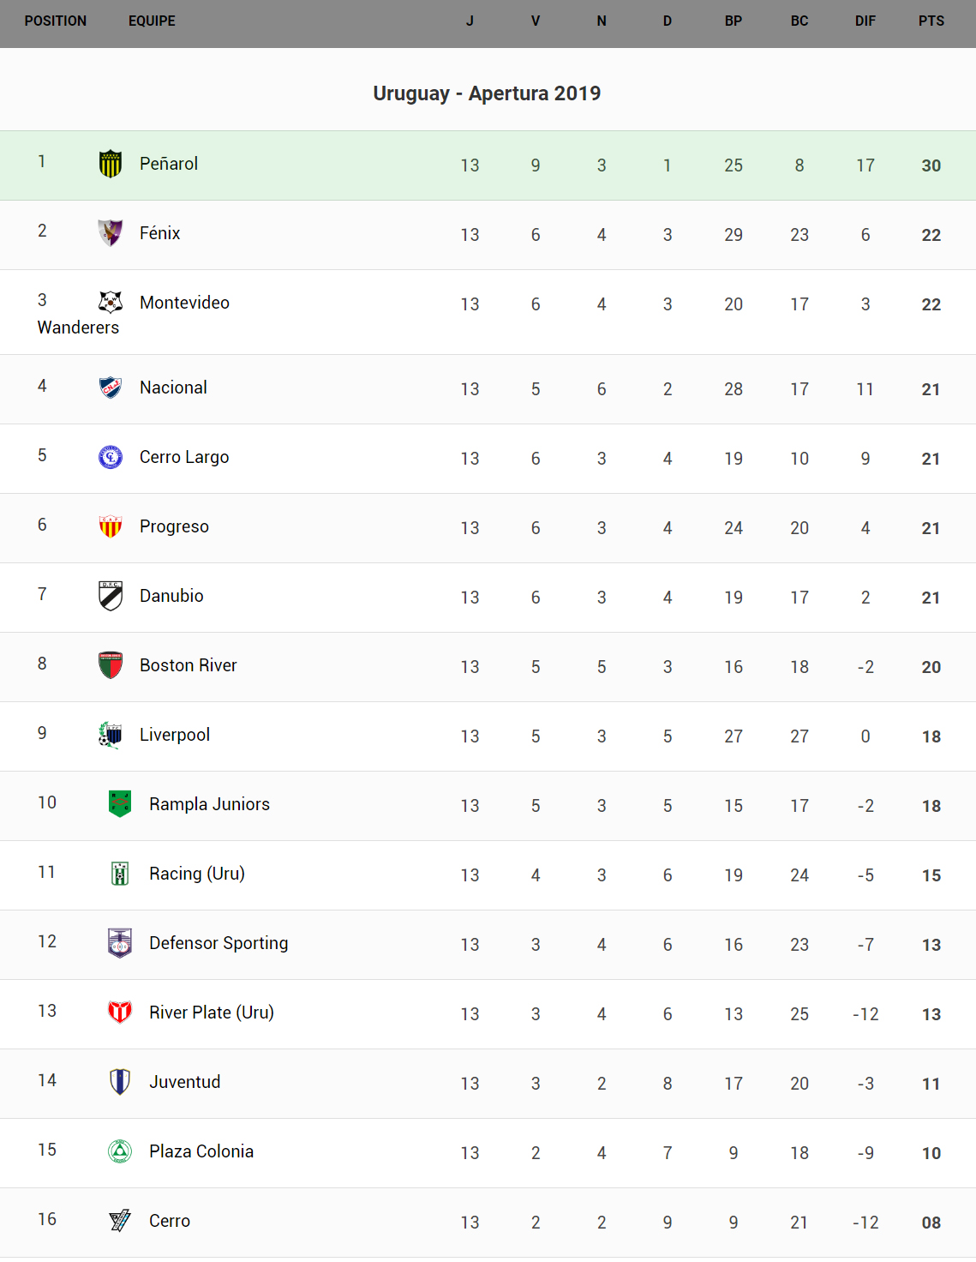976x1262 pixels.
Task: Click the Danubio black-and-white crest
Action: click(111, 596)
